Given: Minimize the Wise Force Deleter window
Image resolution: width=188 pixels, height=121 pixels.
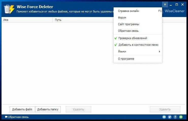Looking at the screenshot, I should click(x=171, y=5).
